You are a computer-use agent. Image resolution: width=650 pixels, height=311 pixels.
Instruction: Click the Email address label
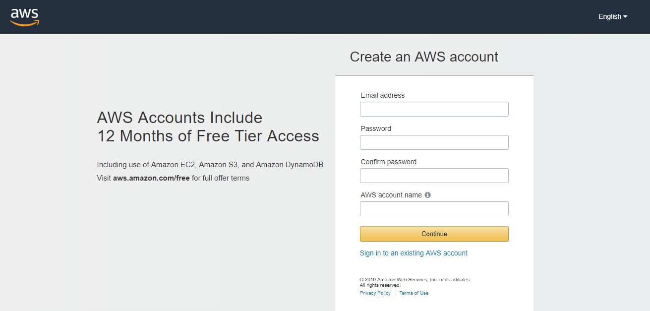382,95
